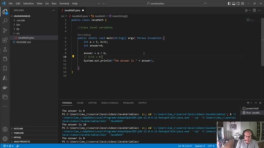The height and width of the screenshot is (148, 264).
Task: Open the Help menu
Action: point(75,4)
